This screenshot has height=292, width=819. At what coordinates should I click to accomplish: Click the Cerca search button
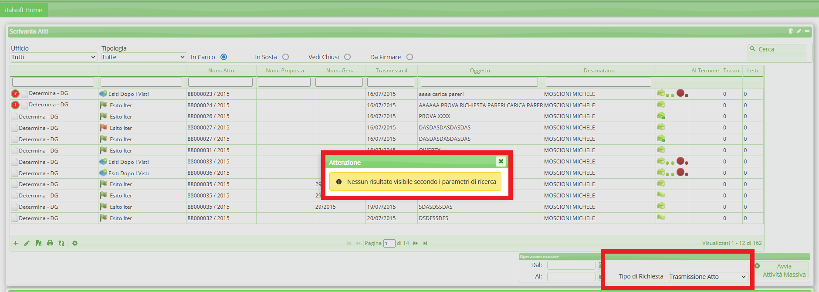pos(777,50)
